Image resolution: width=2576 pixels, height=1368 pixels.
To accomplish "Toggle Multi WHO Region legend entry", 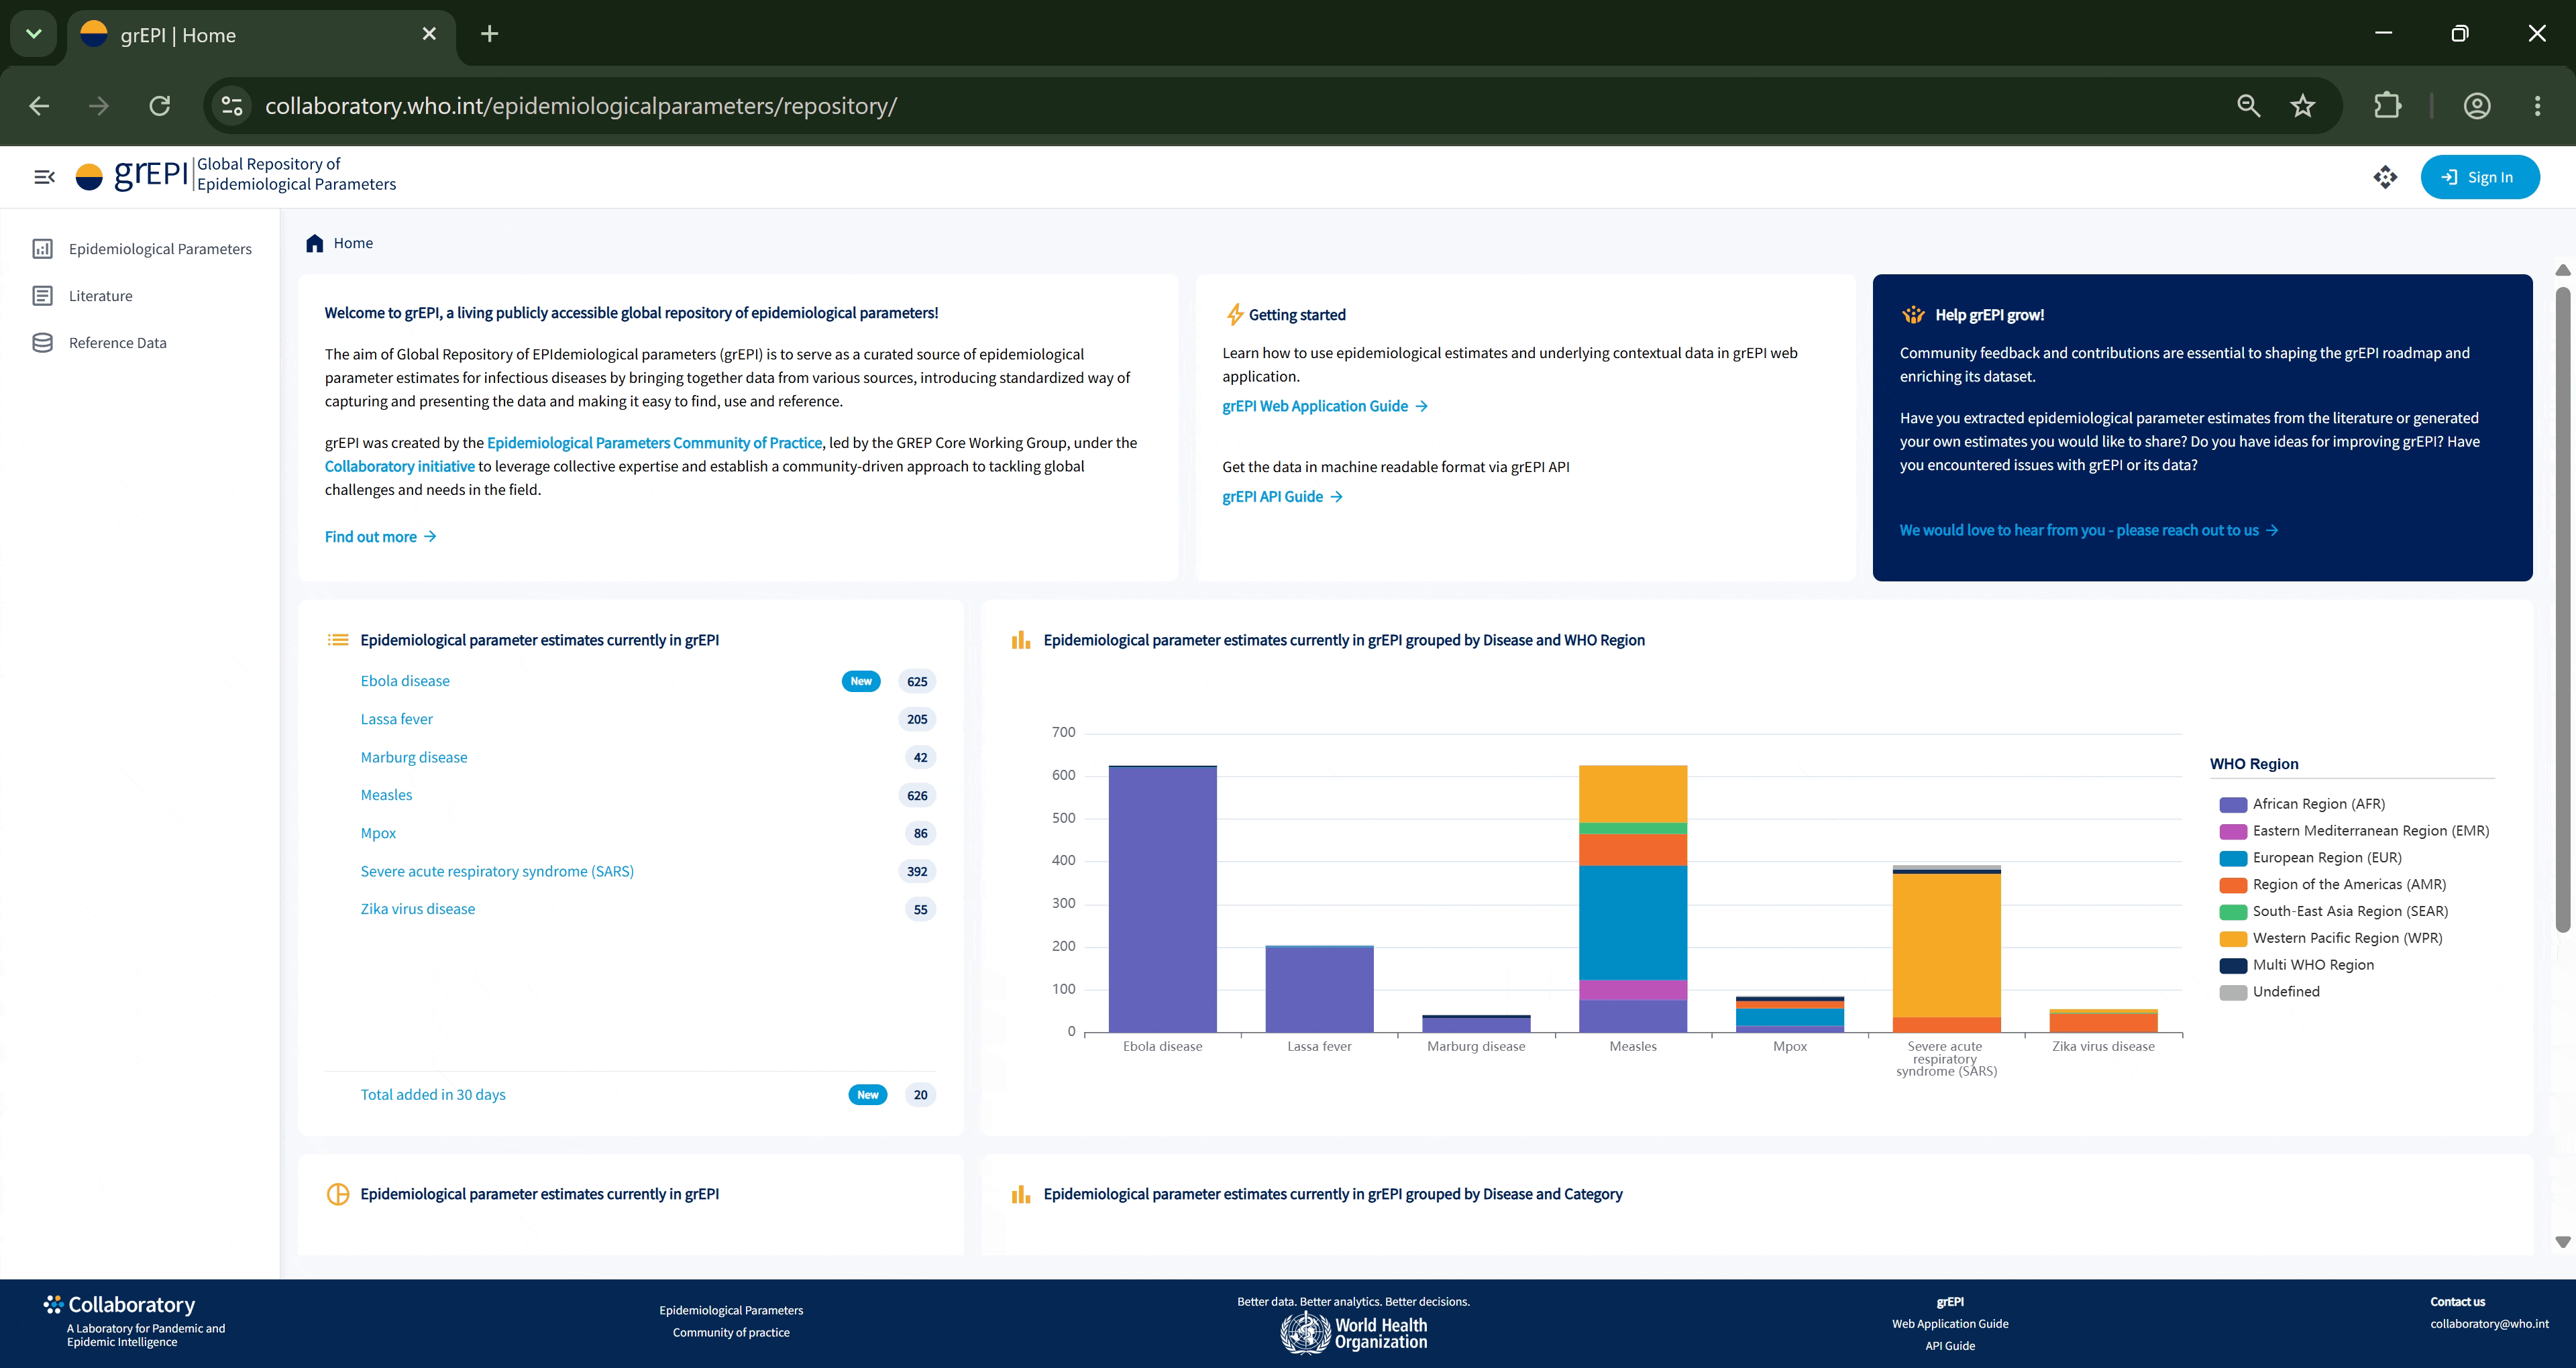I will [2296, 965].
